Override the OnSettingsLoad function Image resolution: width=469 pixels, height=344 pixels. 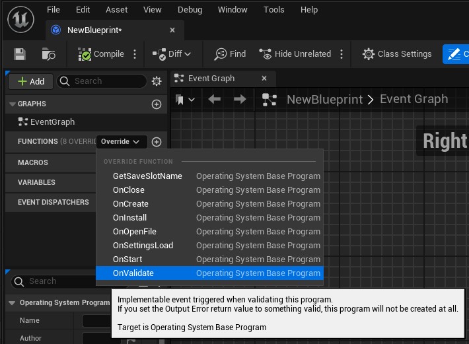pyautogui.click(x=209, y=246)
